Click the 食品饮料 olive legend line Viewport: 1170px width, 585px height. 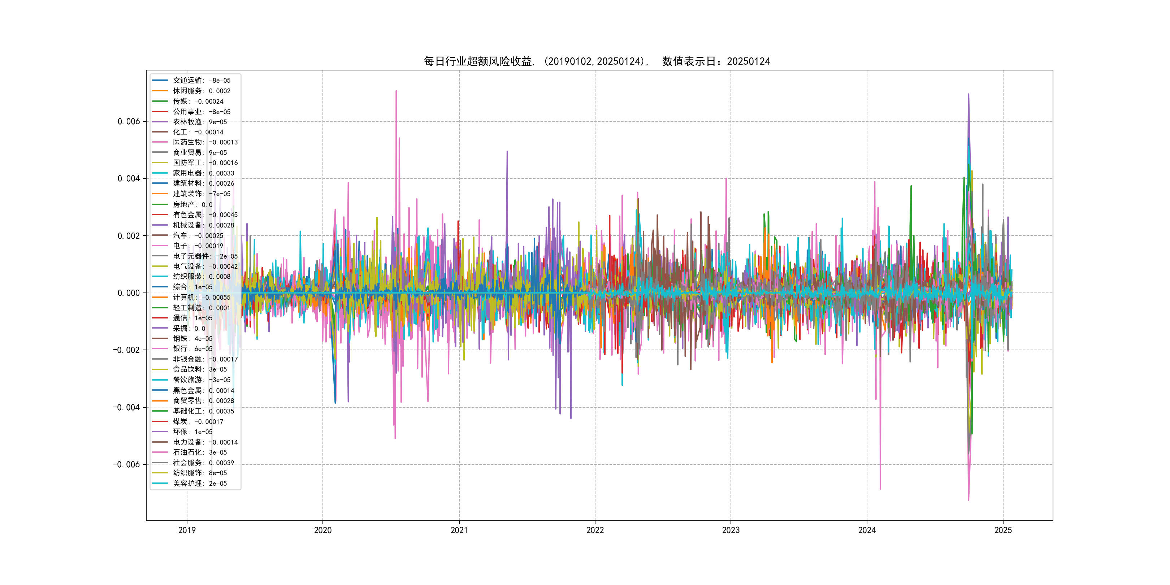160,369
